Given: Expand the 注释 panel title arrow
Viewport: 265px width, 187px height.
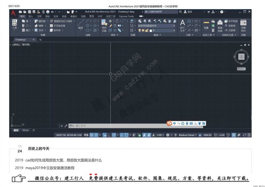Looking at the screenshot, I should (192, 35).
